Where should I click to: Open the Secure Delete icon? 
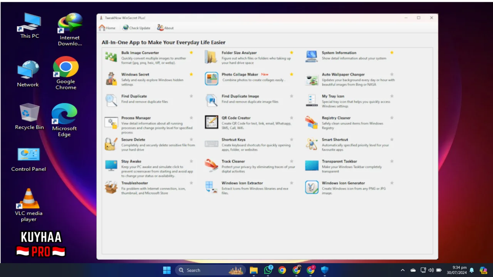coord(111,144)
